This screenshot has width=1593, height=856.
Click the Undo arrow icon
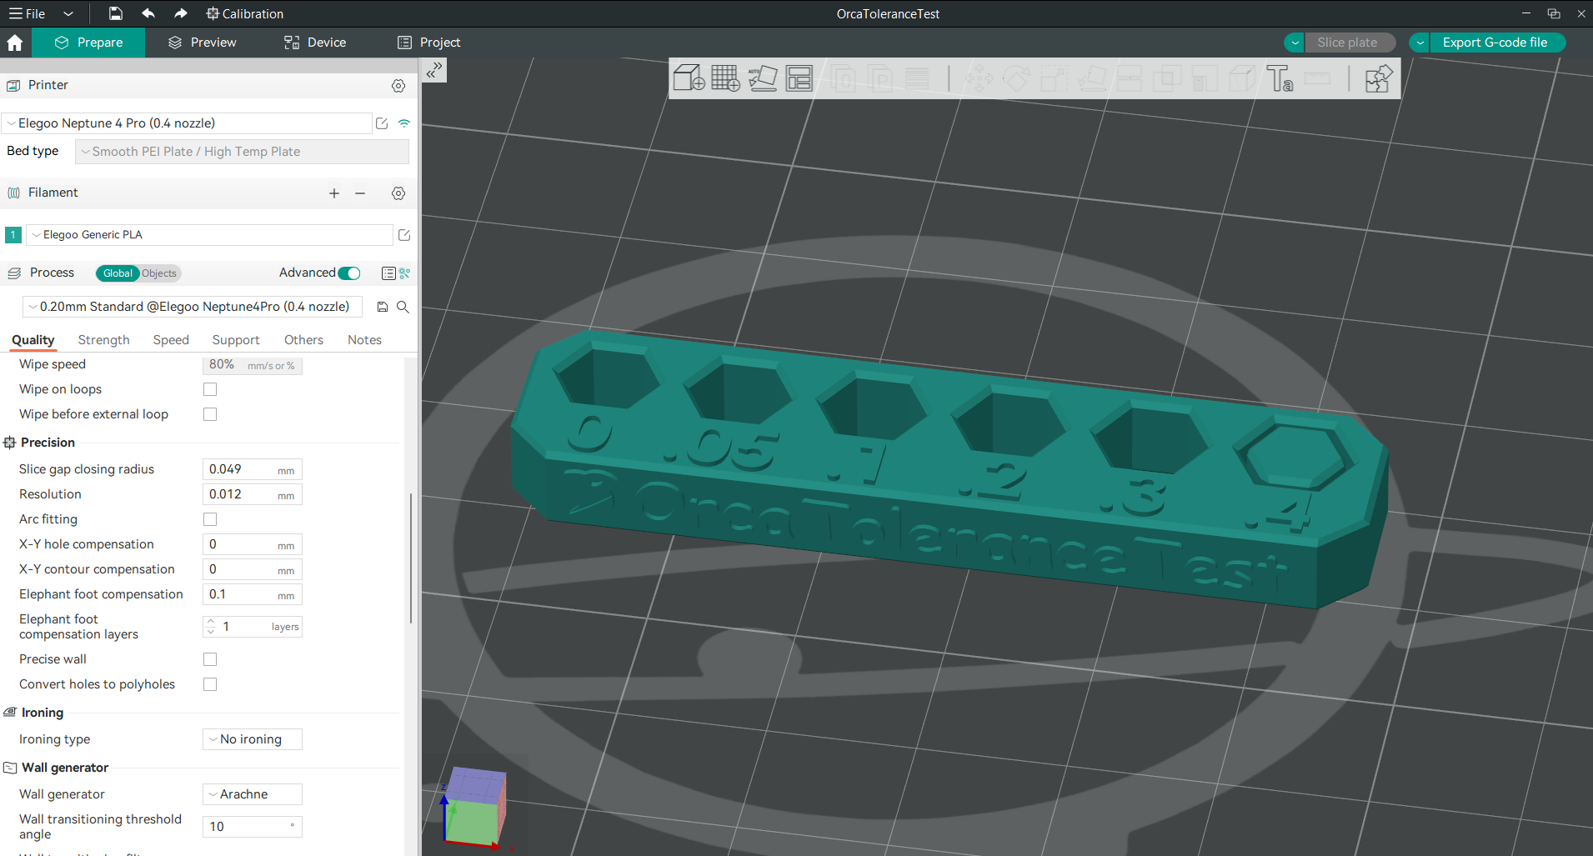coord(148,13)
